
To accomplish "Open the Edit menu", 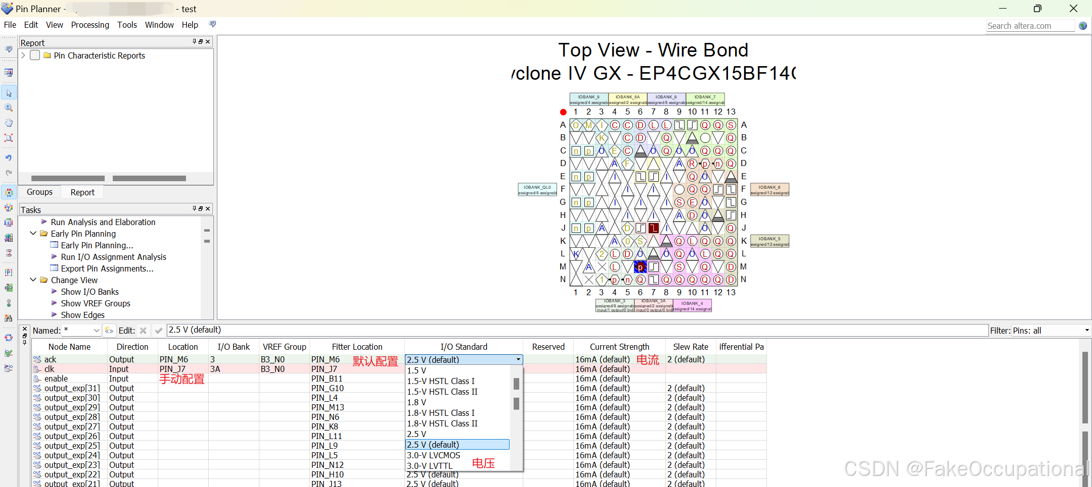I will 31,25.
